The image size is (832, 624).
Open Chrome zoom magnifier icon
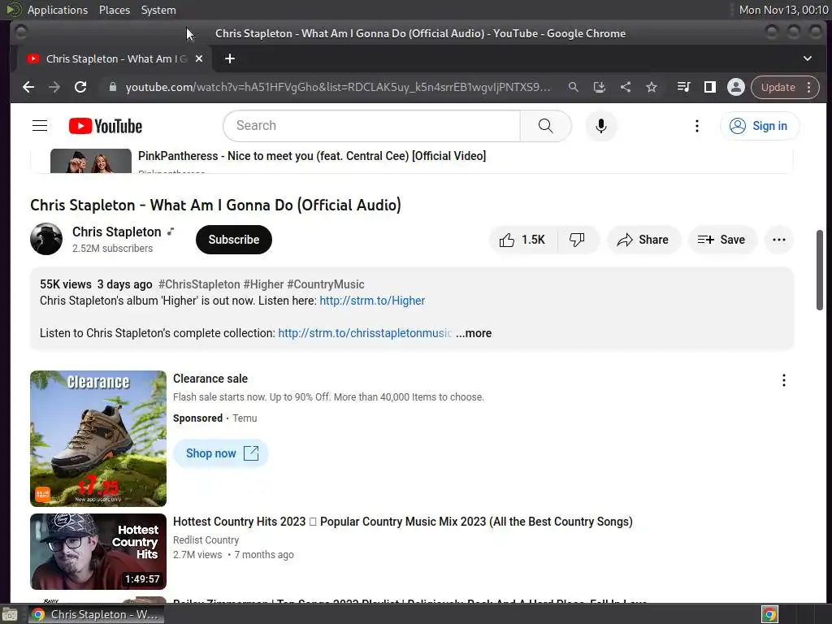573,87
